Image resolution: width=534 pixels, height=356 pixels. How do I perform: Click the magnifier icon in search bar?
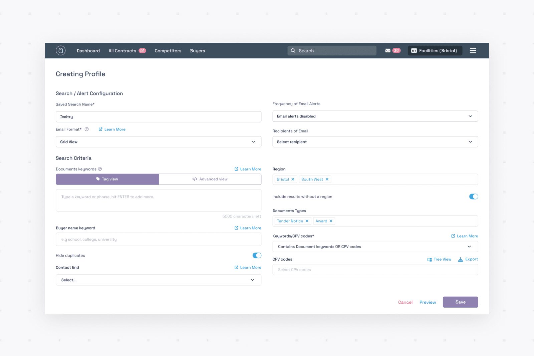pos(293,51)
